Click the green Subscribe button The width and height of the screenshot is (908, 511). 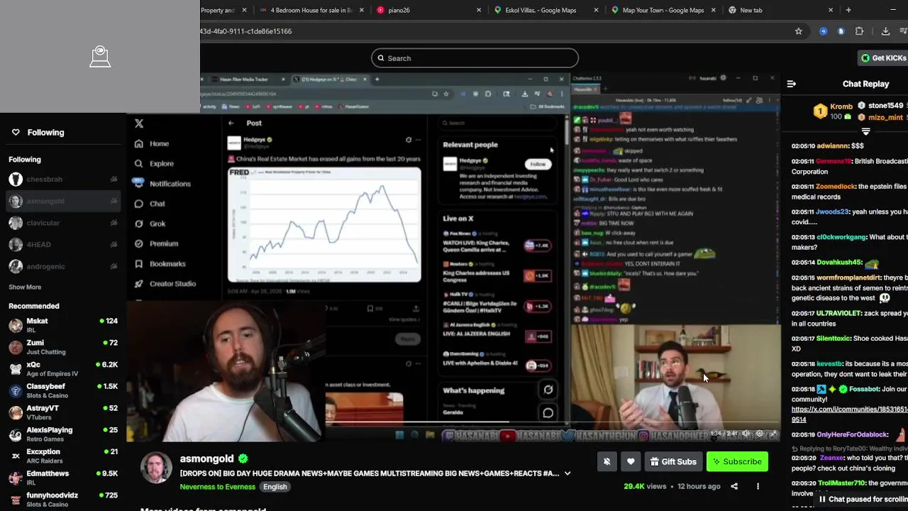(x=737, y=462)
